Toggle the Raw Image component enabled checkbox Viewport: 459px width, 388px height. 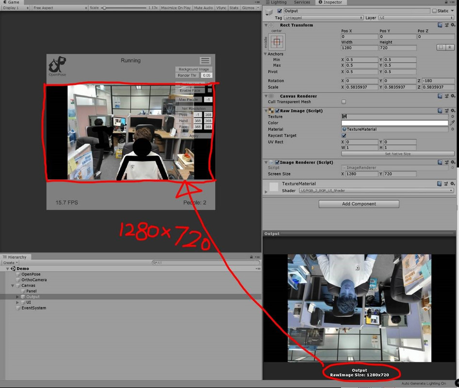(x=277, y=111)
